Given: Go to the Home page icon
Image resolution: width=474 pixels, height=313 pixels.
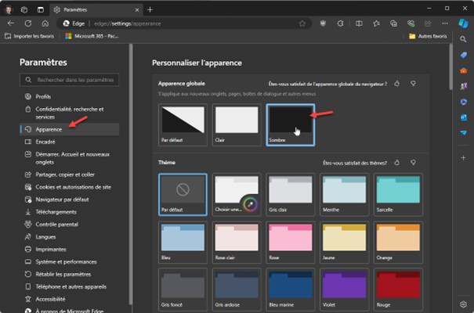Looking at the screenshot, I should click(x=45, y=23).
